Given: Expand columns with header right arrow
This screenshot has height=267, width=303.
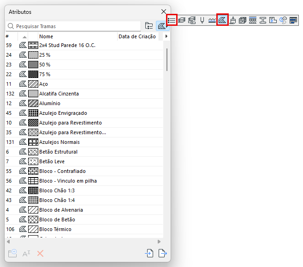Looking at the screenshot, I should click(166, 36).
